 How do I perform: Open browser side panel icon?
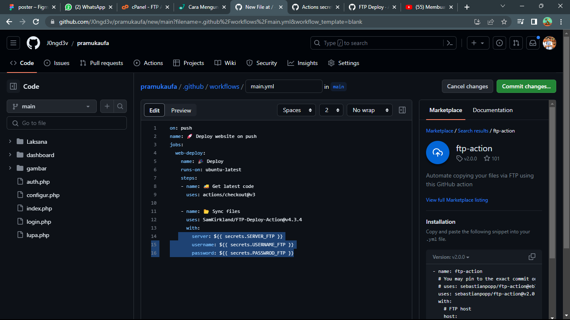(534, 22)
